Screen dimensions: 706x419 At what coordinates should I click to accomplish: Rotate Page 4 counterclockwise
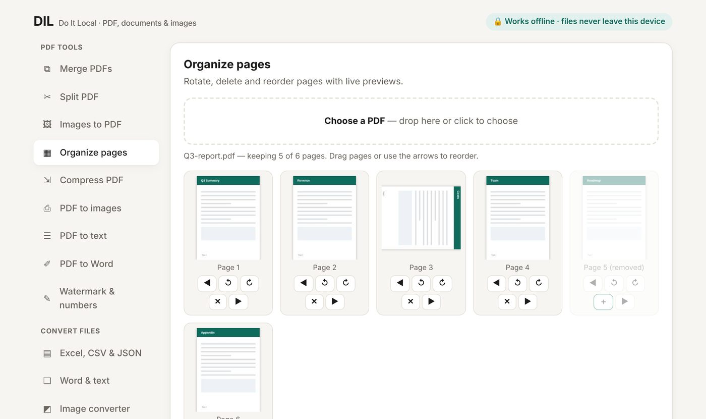(x=517, y=283)
